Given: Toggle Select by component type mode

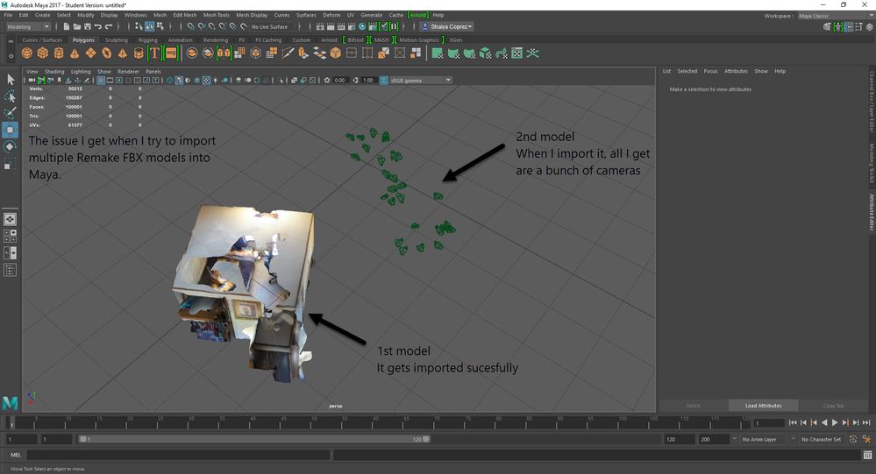Looking at the screenshot, I should click(160, 26).
